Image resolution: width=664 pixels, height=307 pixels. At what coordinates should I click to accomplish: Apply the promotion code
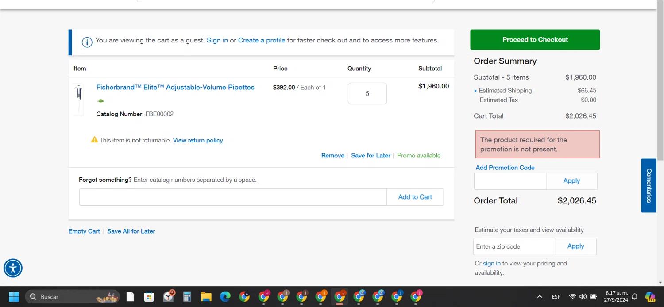pyautogui.click(x=571, y=181)
